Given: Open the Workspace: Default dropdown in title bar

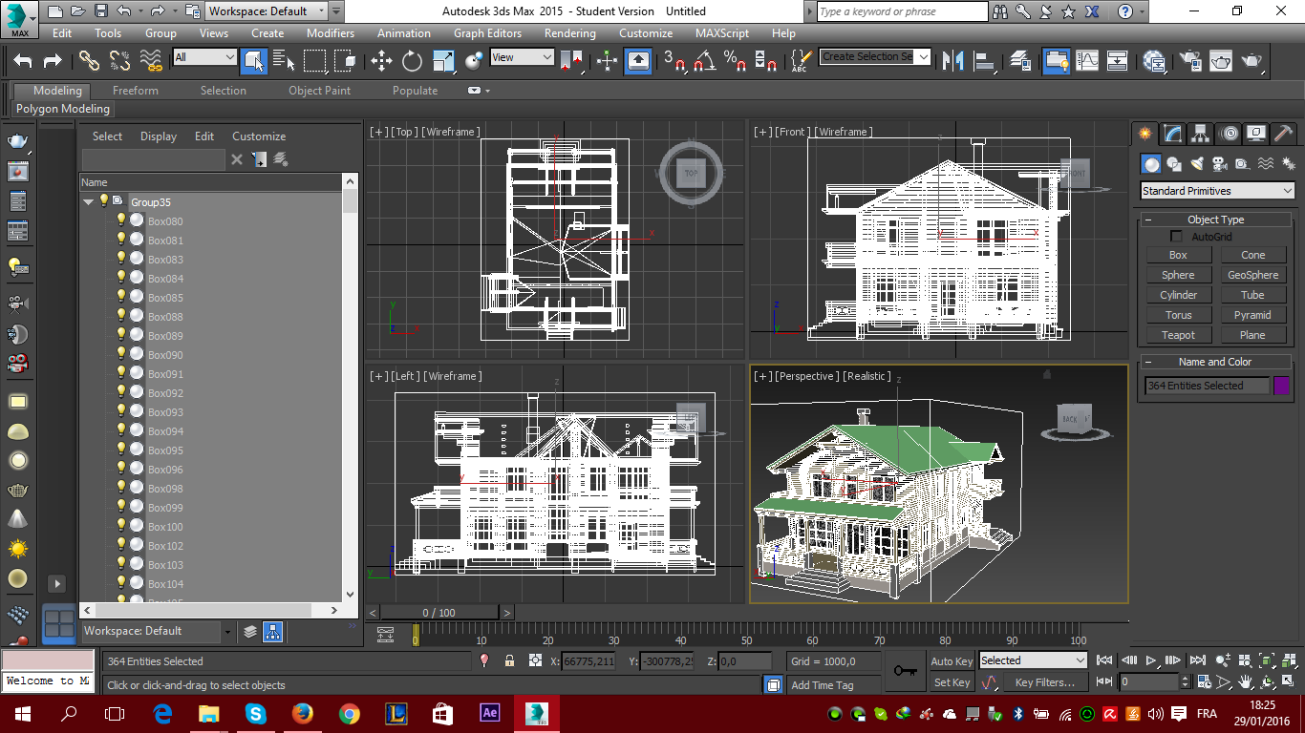Looking at the screenshot, I should (267, 11).
